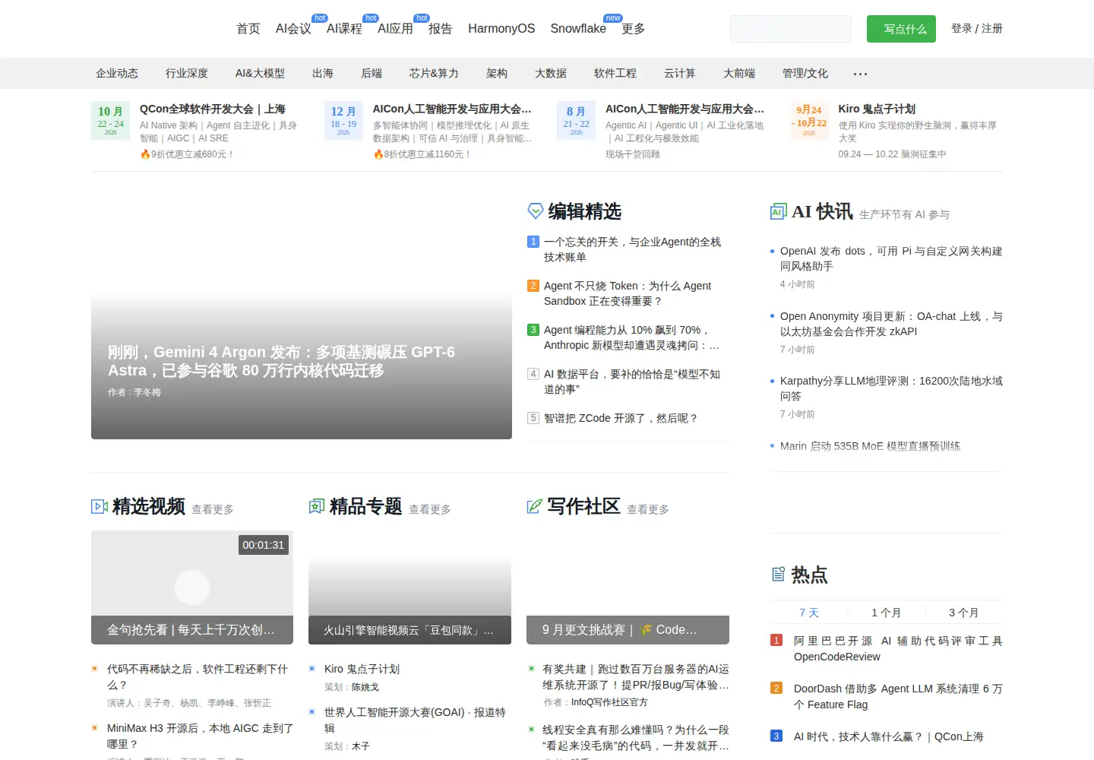Screen dimensions: 1094x760
Task: Open the 世界人工智能开源大赛(GOAI) topic
Action: (415, 720)
